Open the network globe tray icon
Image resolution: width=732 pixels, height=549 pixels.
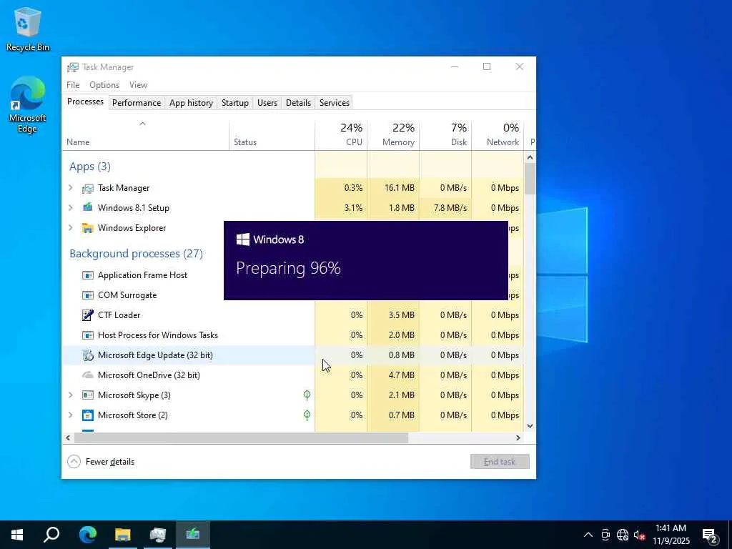(x=623, y=535)
